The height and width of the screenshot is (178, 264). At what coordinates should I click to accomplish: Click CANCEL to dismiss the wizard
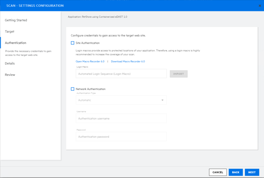pyautogui.click(x=218, y=172)
